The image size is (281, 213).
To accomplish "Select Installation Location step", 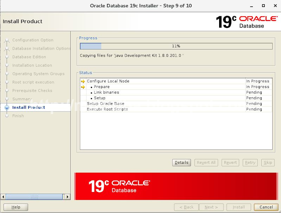I will pyautogui.click(x=32, y=65).
